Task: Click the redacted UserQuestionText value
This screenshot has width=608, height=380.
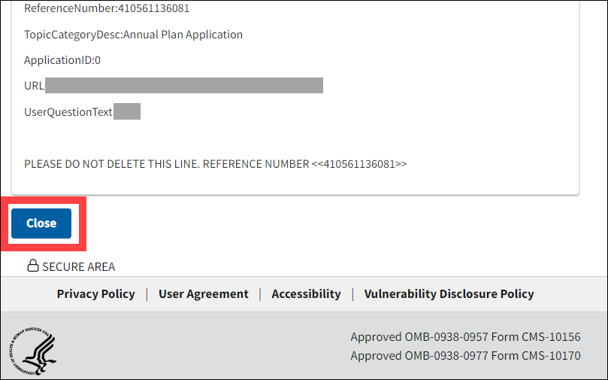Action: tap(127, 112)
